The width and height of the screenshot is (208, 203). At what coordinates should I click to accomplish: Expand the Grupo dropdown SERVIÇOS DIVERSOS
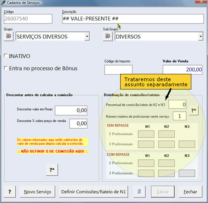tap(87, 36)
